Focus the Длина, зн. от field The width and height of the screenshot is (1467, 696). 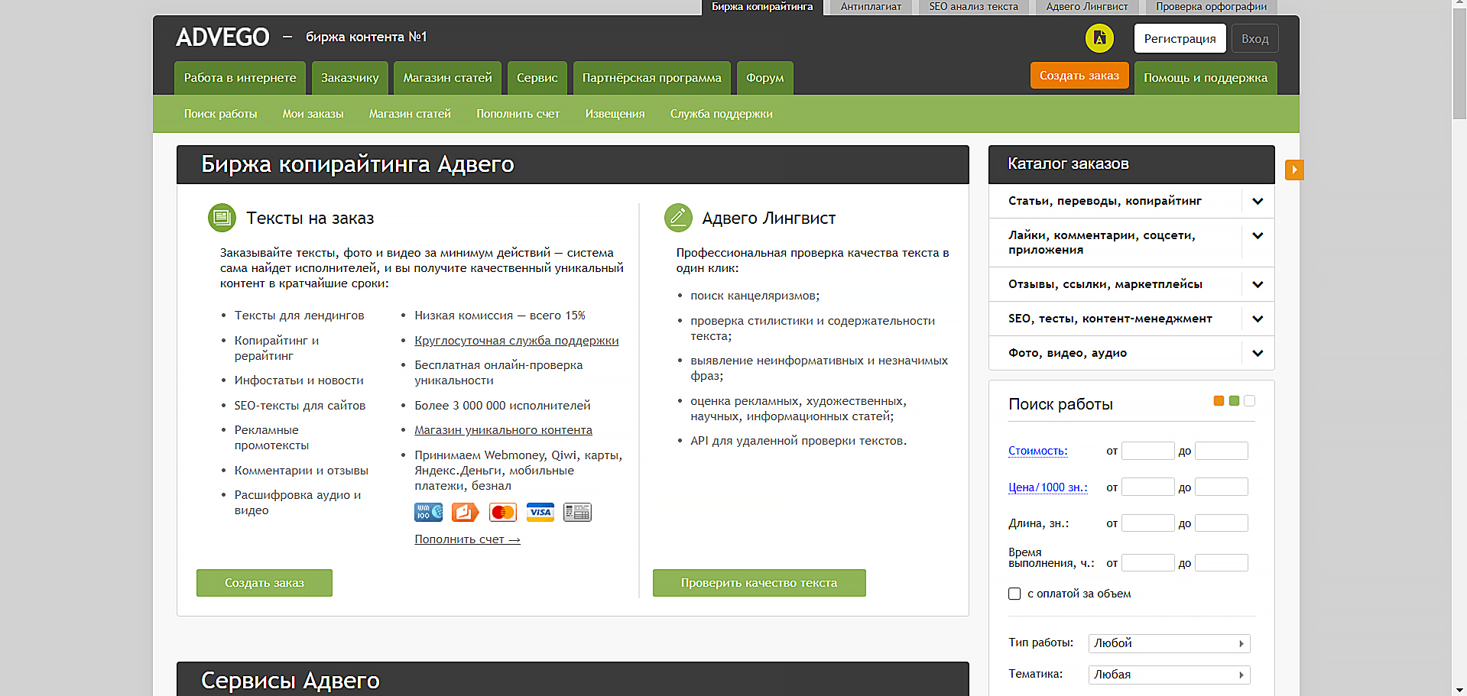(1148, 523)
